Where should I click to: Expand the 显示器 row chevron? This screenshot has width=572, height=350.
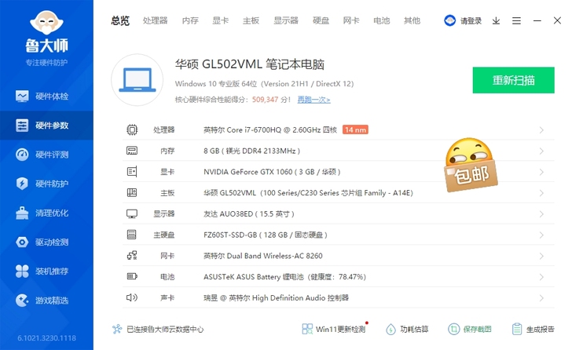(x=541, y=214)
